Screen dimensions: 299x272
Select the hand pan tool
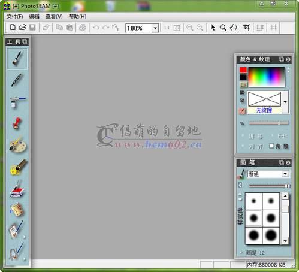(233, 28)
